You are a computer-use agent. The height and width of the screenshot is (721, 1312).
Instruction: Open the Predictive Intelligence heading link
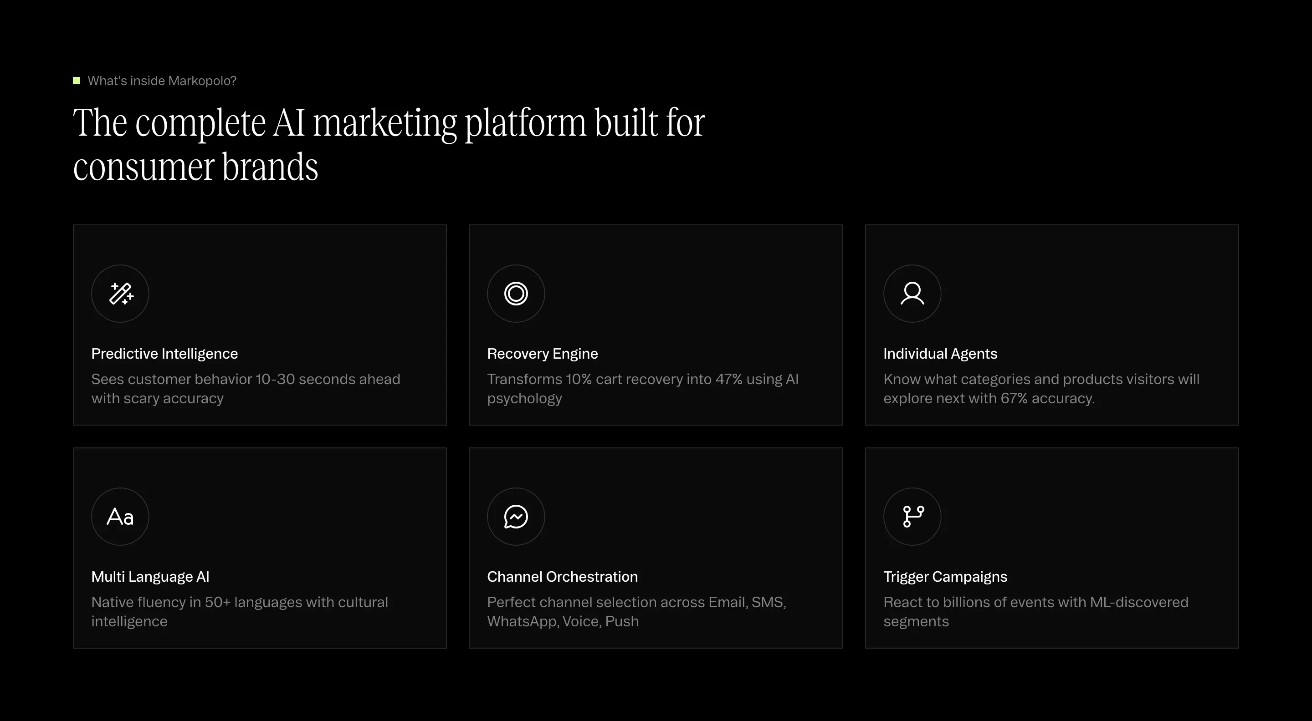(164, 353)
